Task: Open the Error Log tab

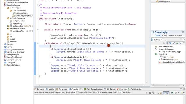Action: pyautogui.click(x=122, y=89)
